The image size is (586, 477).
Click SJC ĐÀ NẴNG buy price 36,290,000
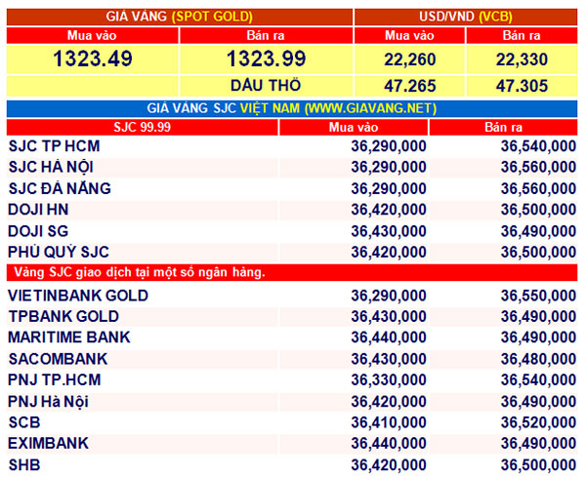(x=389, y=188)
